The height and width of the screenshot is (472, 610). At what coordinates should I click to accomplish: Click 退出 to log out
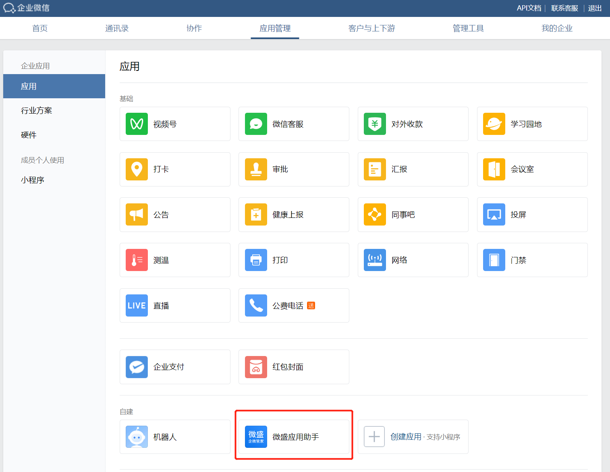(595, 8)
